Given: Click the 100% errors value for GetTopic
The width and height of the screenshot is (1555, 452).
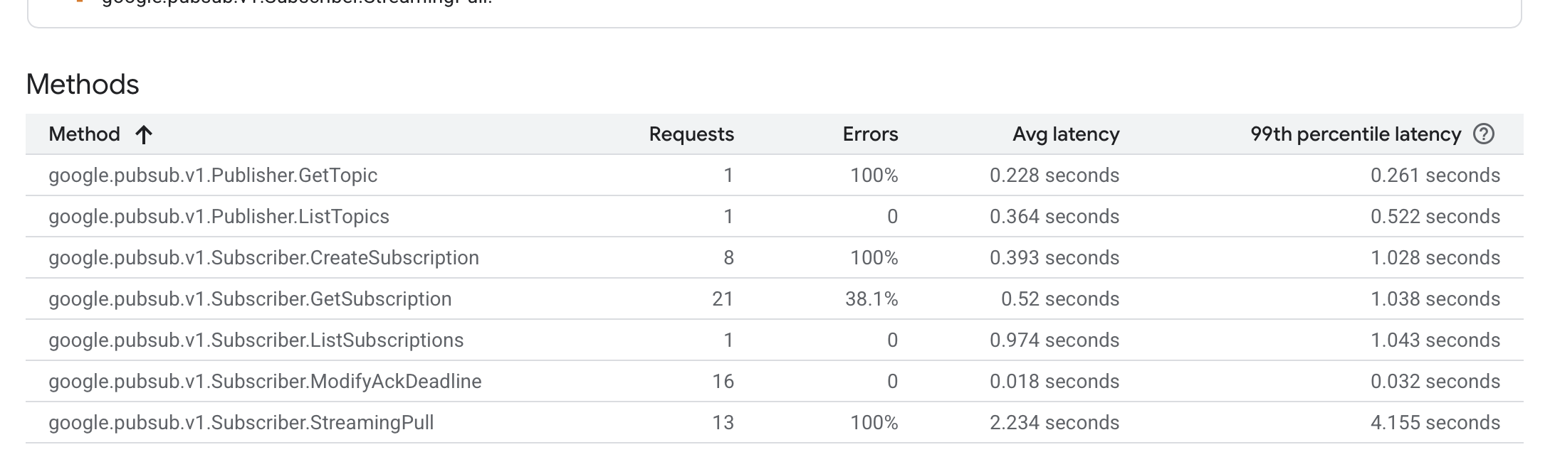Looking at the screenshot, I should coord(874,176).
